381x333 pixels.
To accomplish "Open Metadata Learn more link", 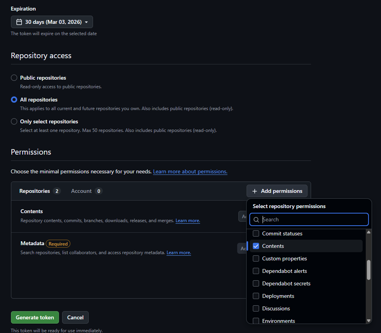I will [179, 253].
